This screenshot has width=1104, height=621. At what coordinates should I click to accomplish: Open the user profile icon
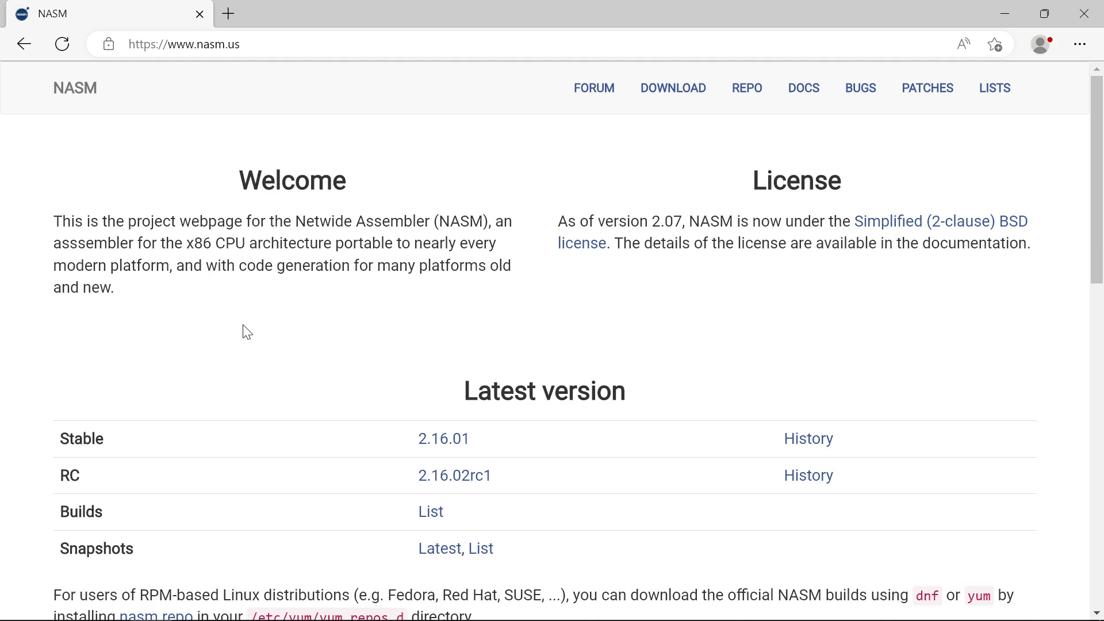(x=1041, y=44)
